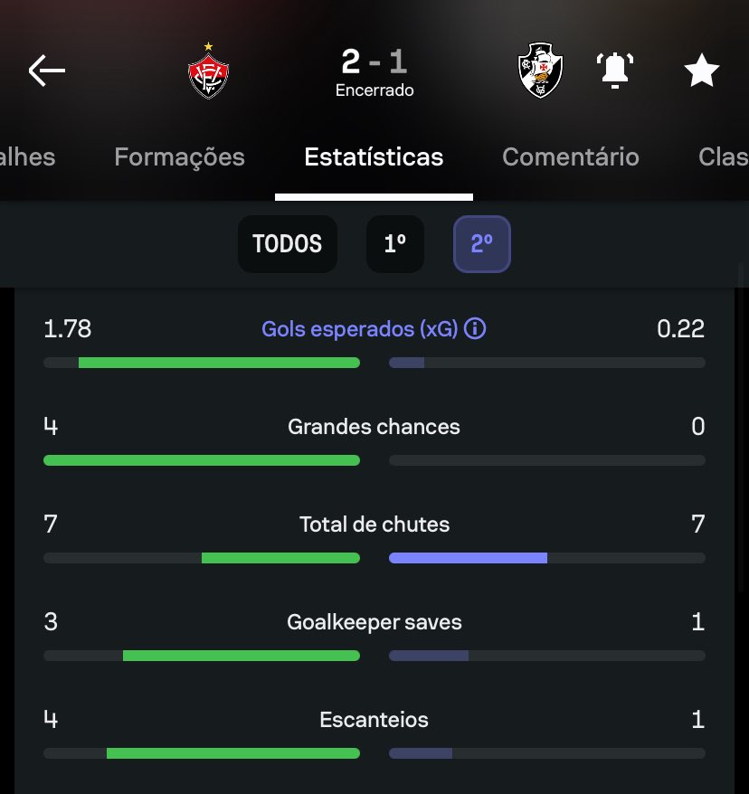The width and height of the screenshot is (749, 794).
Task: Select 1º half statistics filter
Action: click(x=395, y=244)
